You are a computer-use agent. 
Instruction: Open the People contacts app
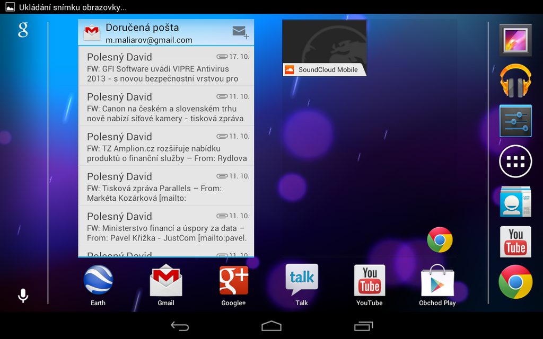point(515,201)
